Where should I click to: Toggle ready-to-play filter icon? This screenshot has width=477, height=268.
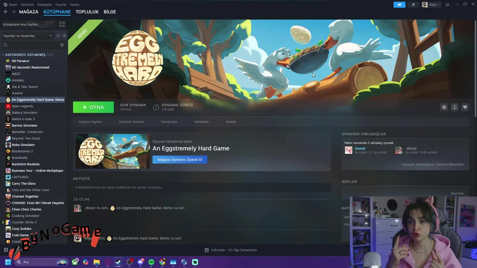(x=64, y=36)
